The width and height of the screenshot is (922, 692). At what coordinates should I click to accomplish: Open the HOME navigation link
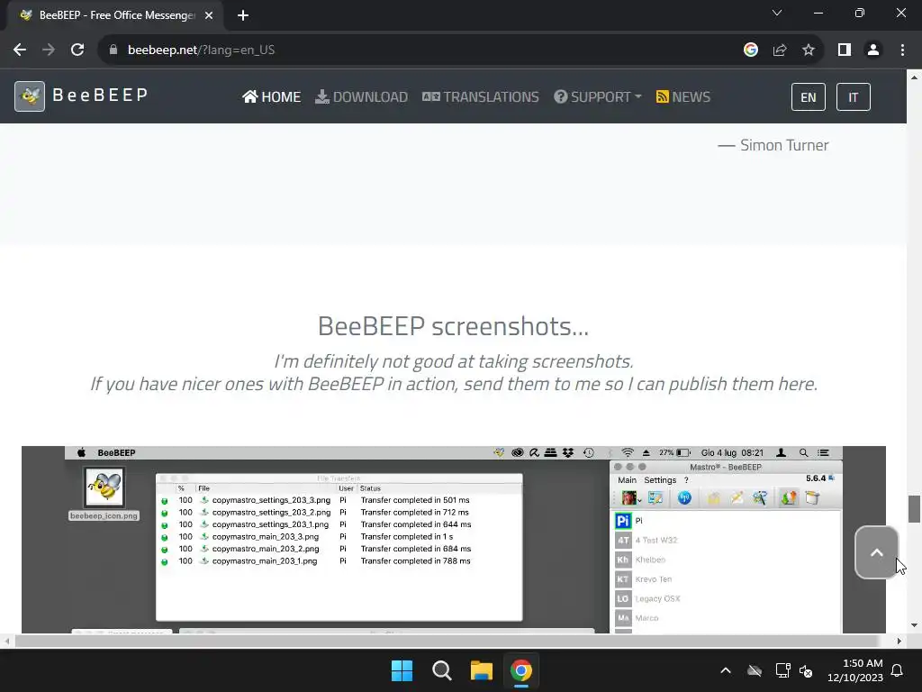pos(272,97)
